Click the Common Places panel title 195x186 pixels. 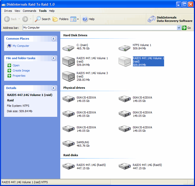tap(18, 39)
